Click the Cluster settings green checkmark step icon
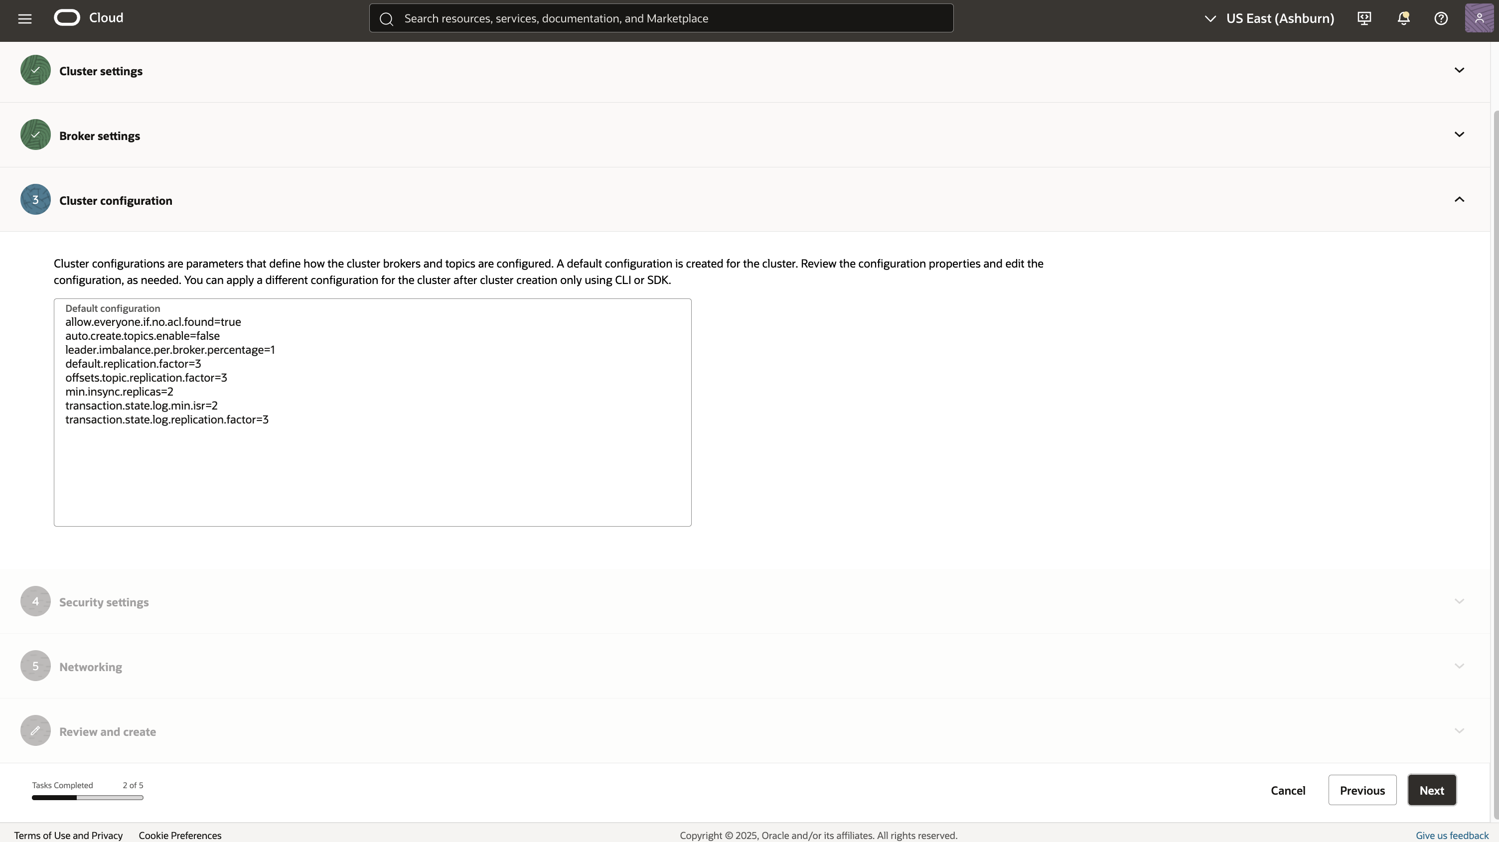This screenshot has width=1499, height=842. click(35, 70)
